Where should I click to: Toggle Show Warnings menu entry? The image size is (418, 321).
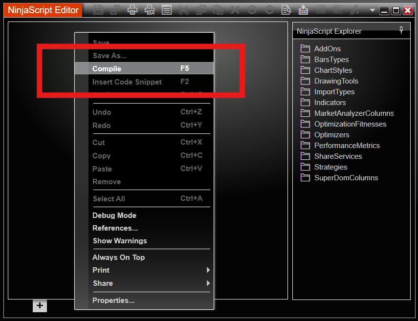(144, 241)
